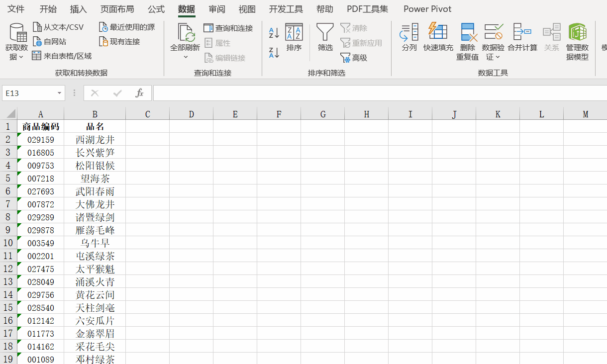Image resolution: width=607 pixels, height=364 pixels.
Task: Click the 快速填充 (Flash Fill) icon
Action: [438, 39]
